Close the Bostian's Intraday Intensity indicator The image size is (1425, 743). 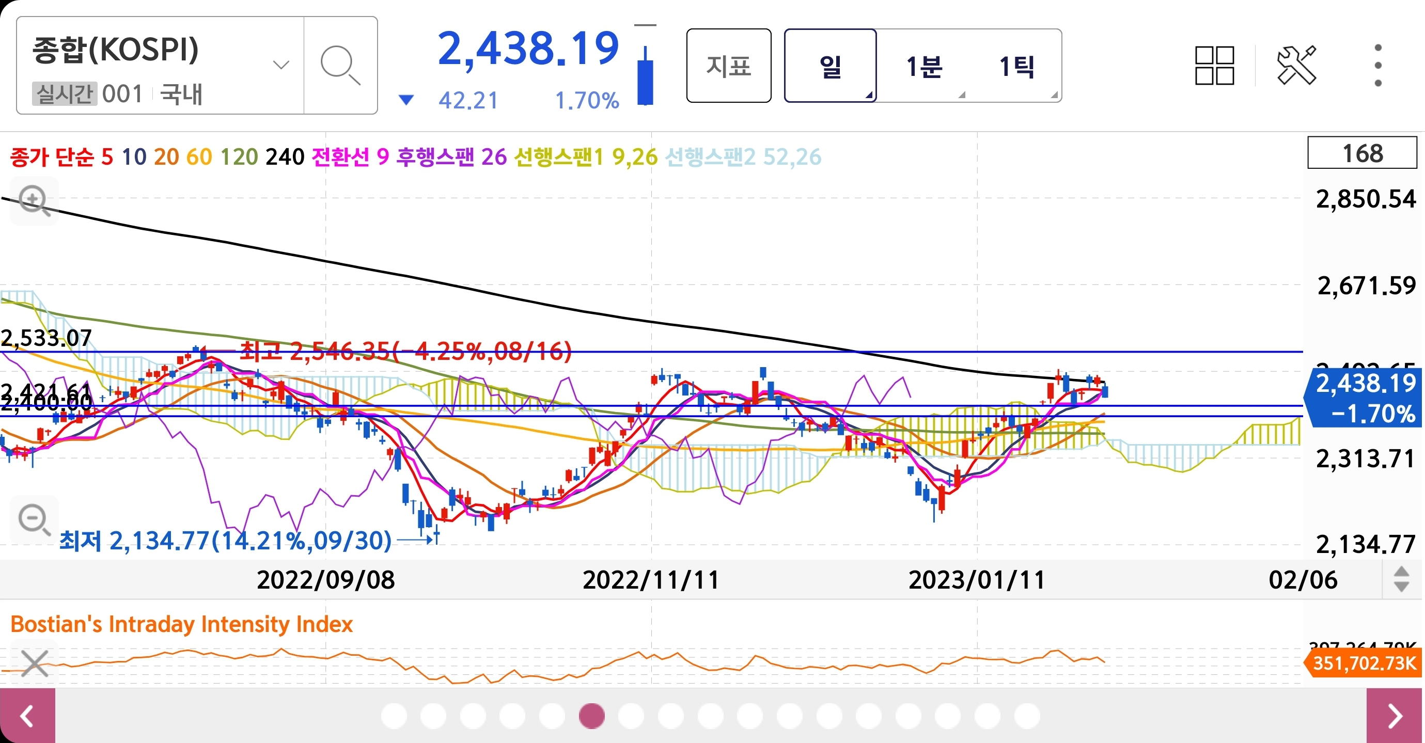(34, 662)
